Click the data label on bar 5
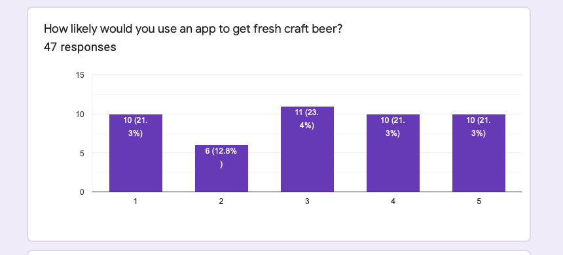 pos(479,127)
